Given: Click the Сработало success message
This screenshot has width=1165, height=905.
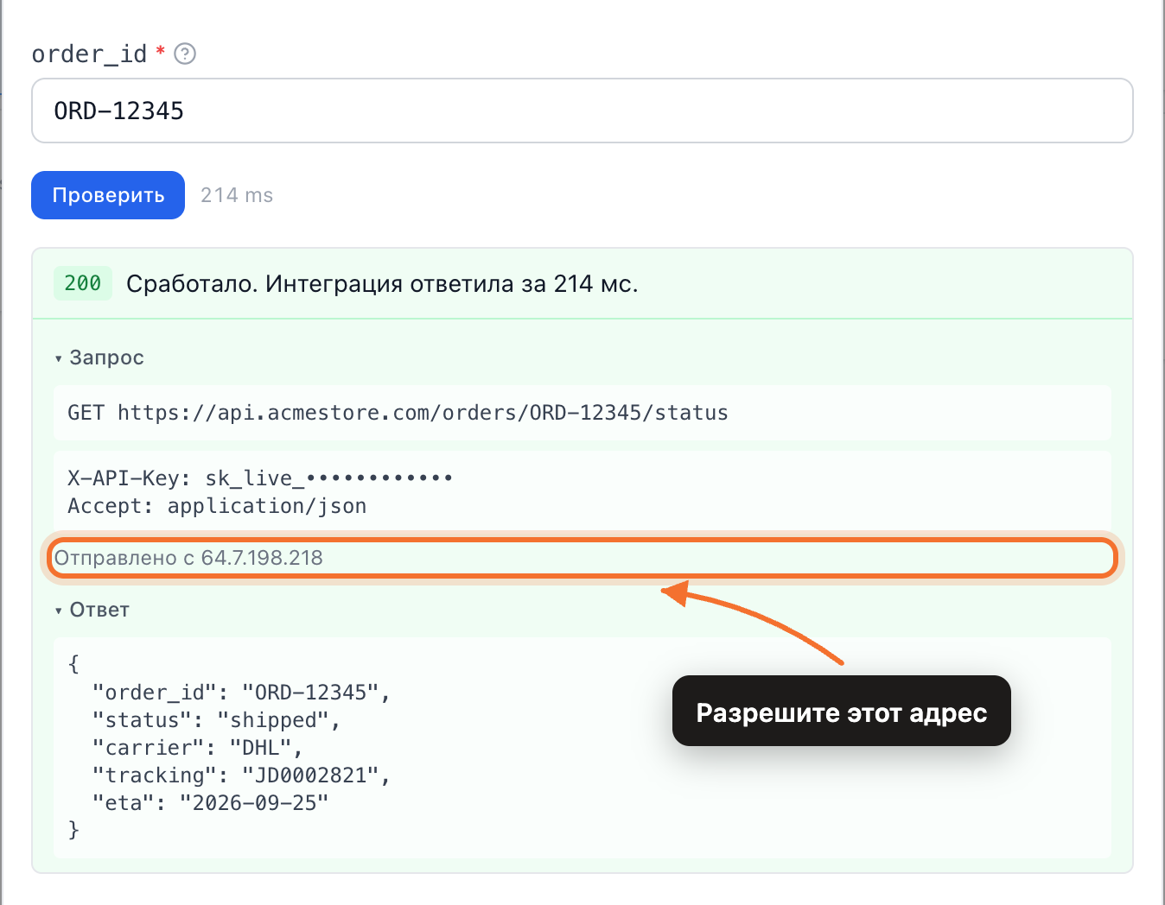Looking at the screenshot, I should [382, 283].
